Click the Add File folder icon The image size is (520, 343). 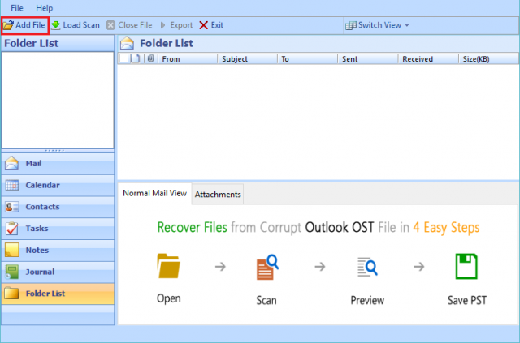pos(8,25)
